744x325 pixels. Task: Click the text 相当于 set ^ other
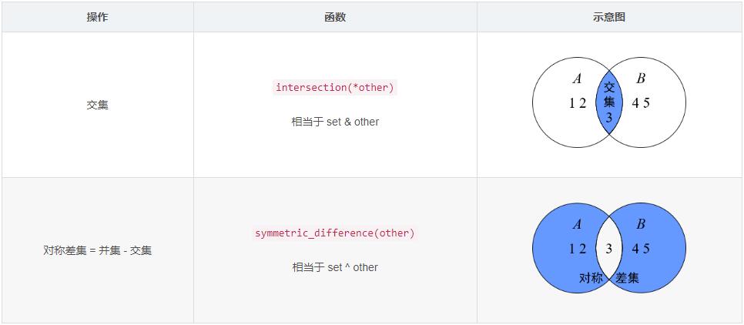click(335, 267)
